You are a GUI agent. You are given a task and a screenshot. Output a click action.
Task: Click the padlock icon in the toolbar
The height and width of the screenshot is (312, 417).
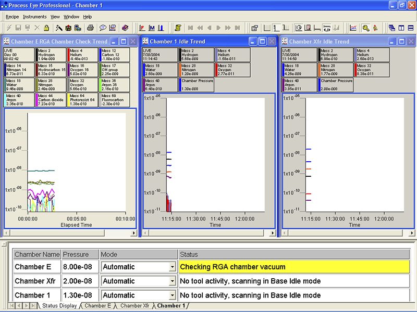tap(46, 28)
